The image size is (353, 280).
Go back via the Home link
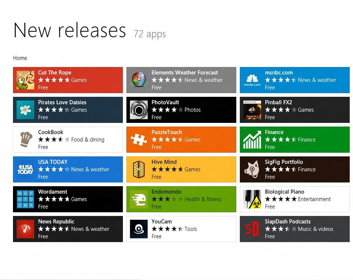click(20, 58)
